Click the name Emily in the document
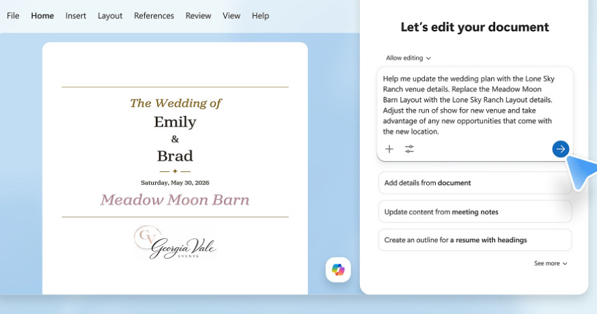597x314 pixels. [175, 122]
